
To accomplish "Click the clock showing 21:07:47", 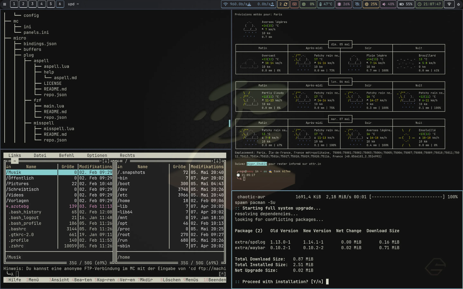I will coord(429,4).
